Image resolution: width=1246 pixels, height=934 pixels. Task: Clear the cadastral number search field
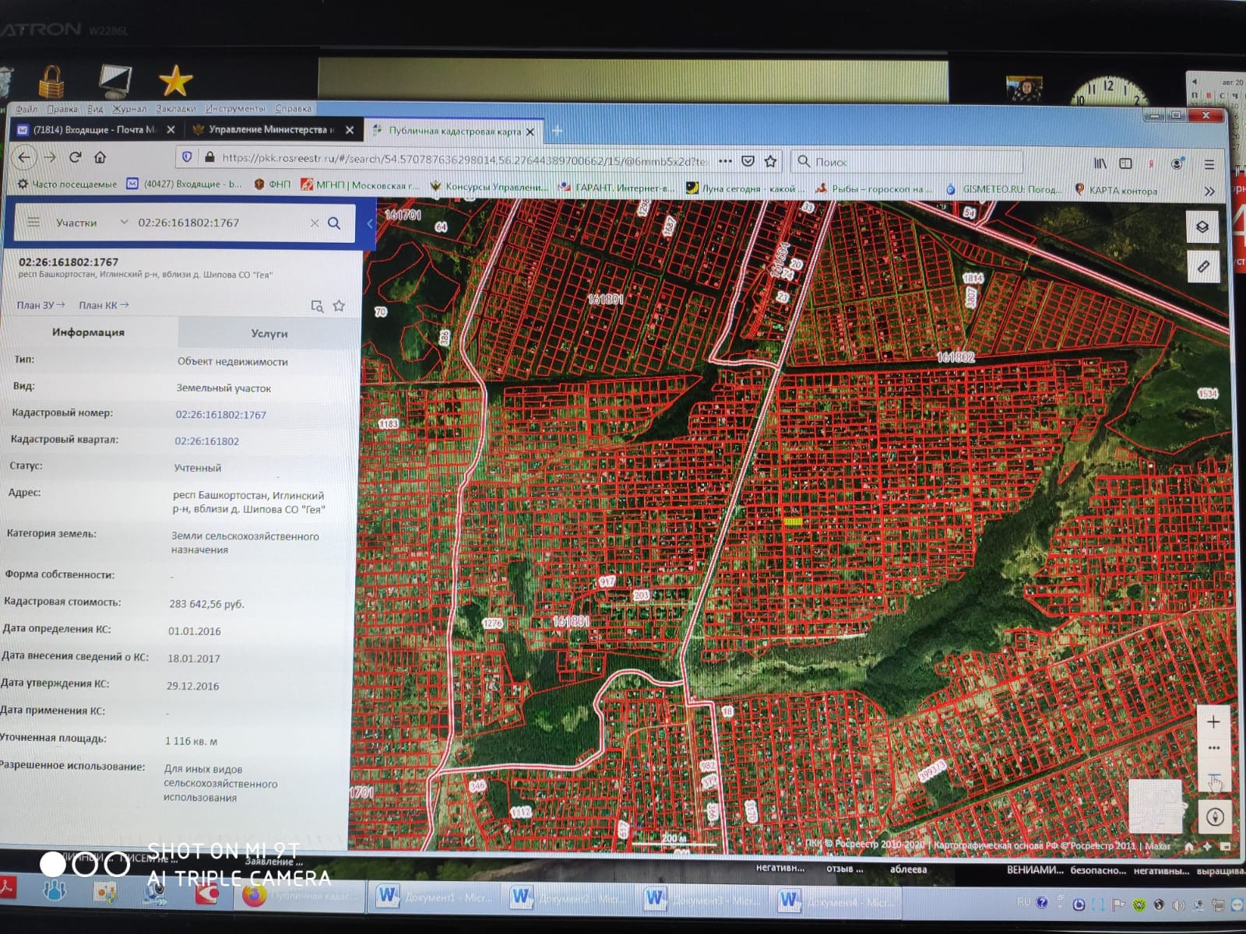315,223
